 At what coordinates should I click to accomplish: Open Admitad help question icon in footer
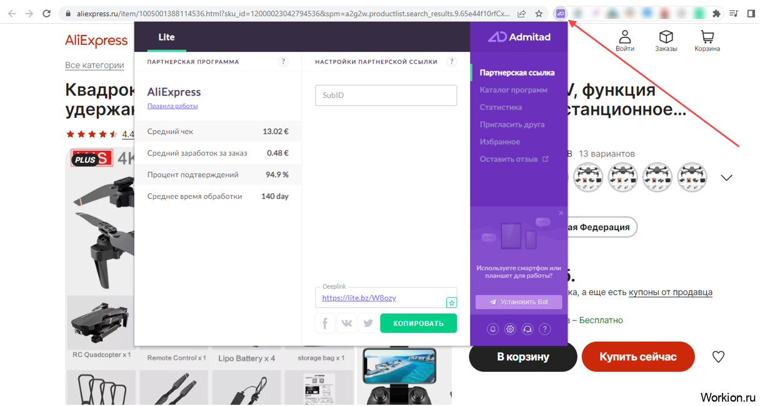point(545,329)
